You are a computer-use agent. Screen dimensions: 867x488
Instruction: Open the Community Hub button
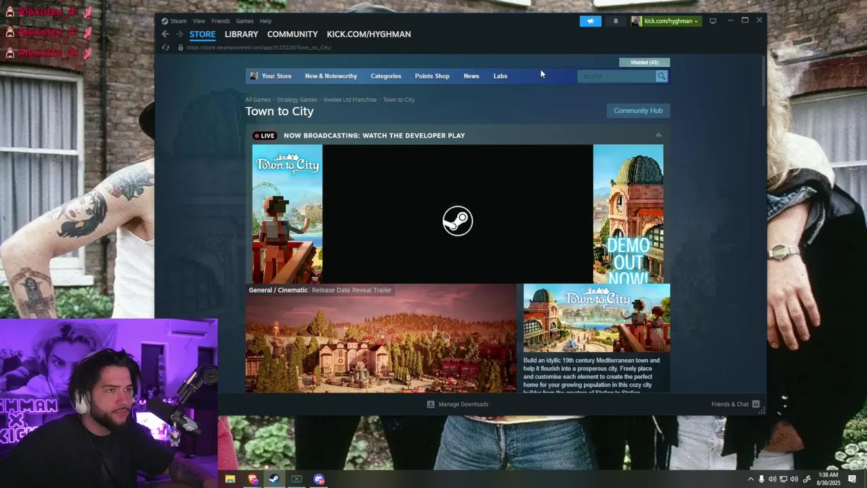(638, 110)
